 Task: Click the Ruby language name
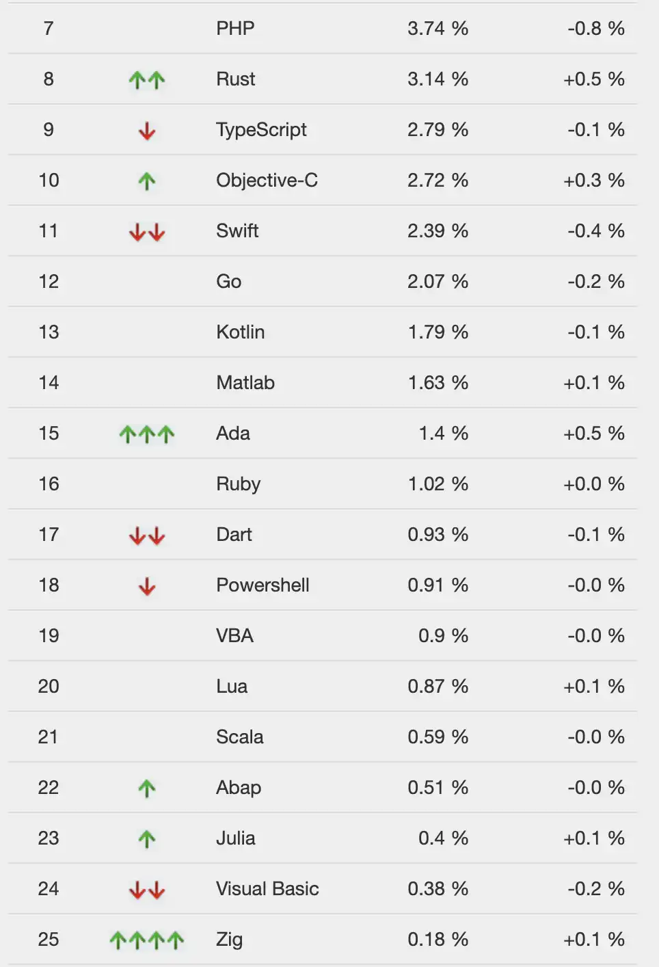[238, 484]
